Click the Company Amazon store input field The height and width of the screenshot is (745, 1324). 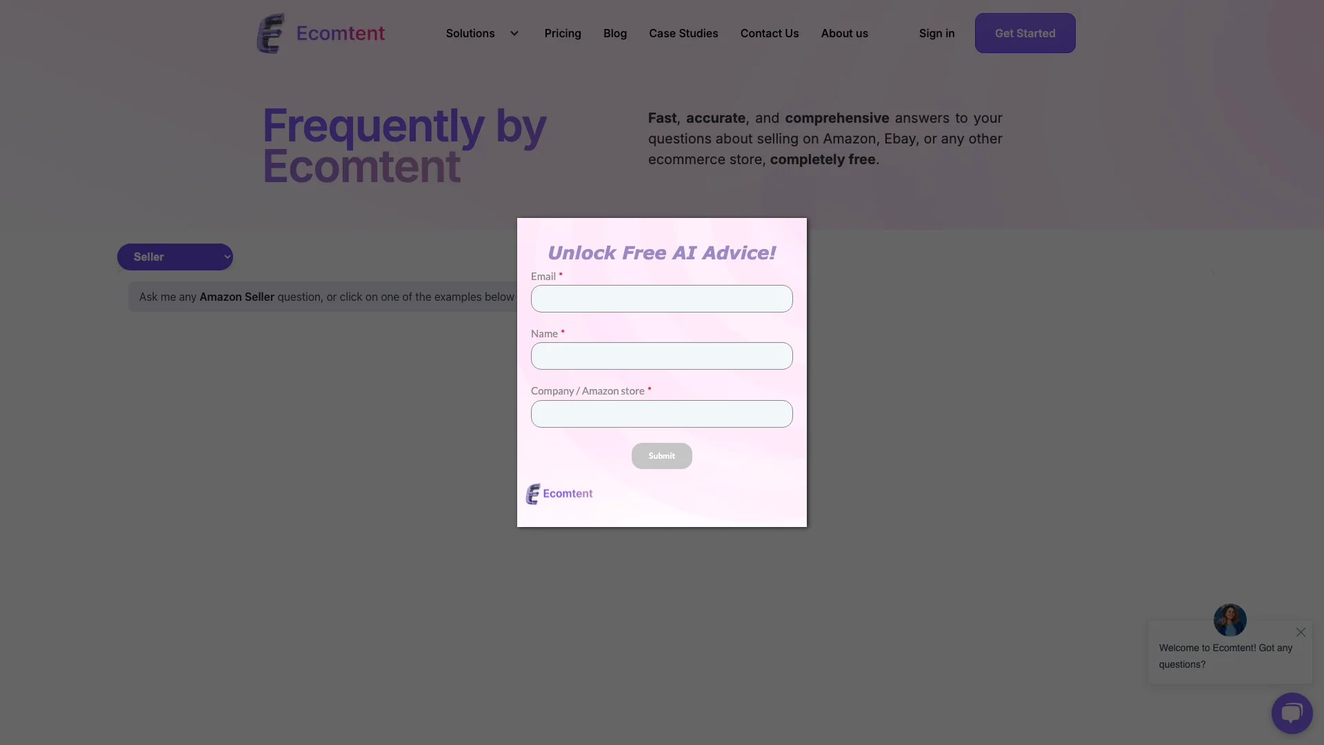click(662, 413)
